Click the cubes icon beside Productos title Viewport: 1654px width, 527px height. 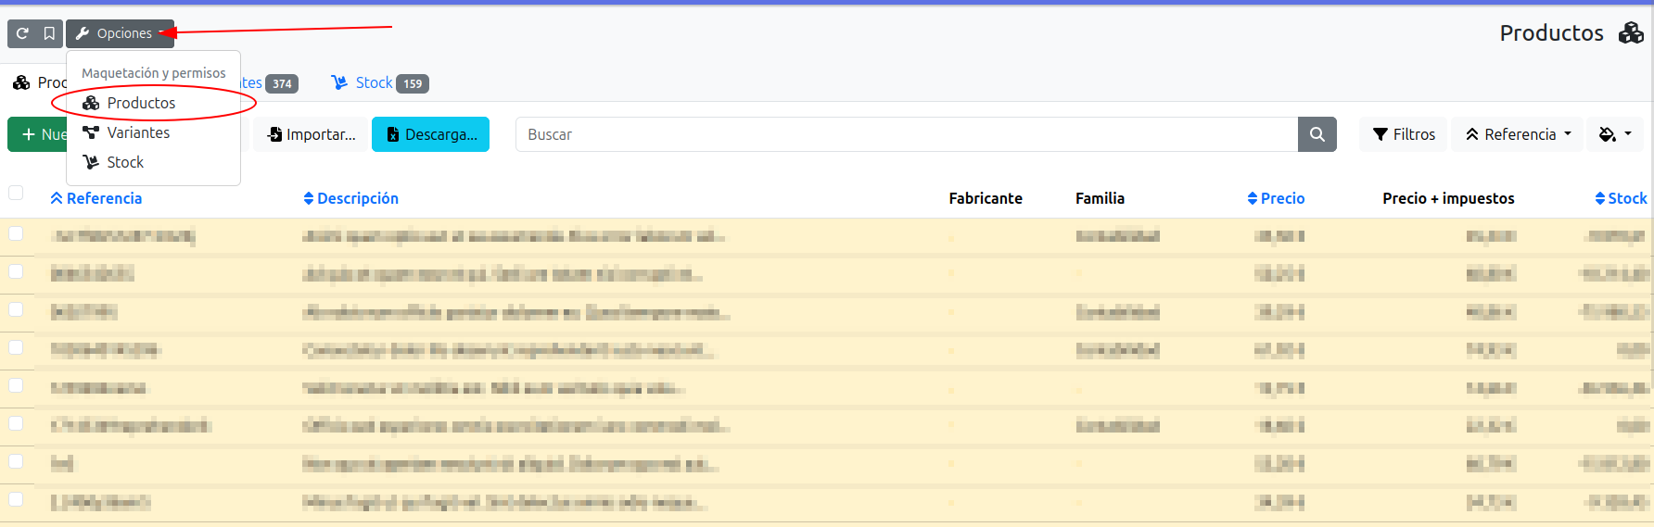[x=1631, y=33]
